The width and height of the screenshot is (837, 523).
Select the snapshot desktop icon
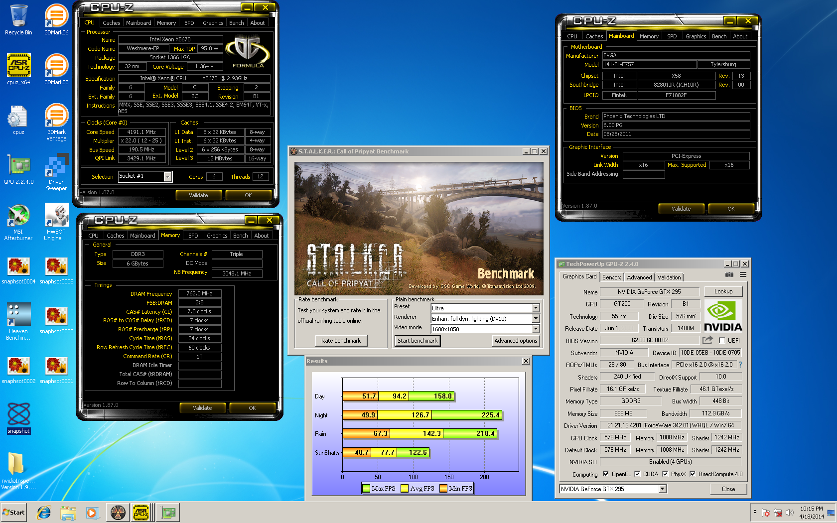pyautogui.click(x=18, y=418)
